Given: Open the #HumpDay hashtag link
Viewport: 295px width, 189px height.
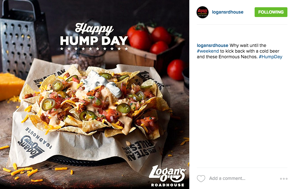Looking at the screenshot, I should coord(270,57).
